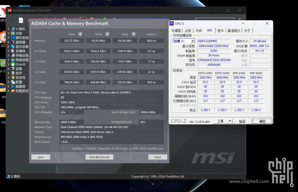
Task: Expand the 性能测试 tree node
Action: coord(9,91)
